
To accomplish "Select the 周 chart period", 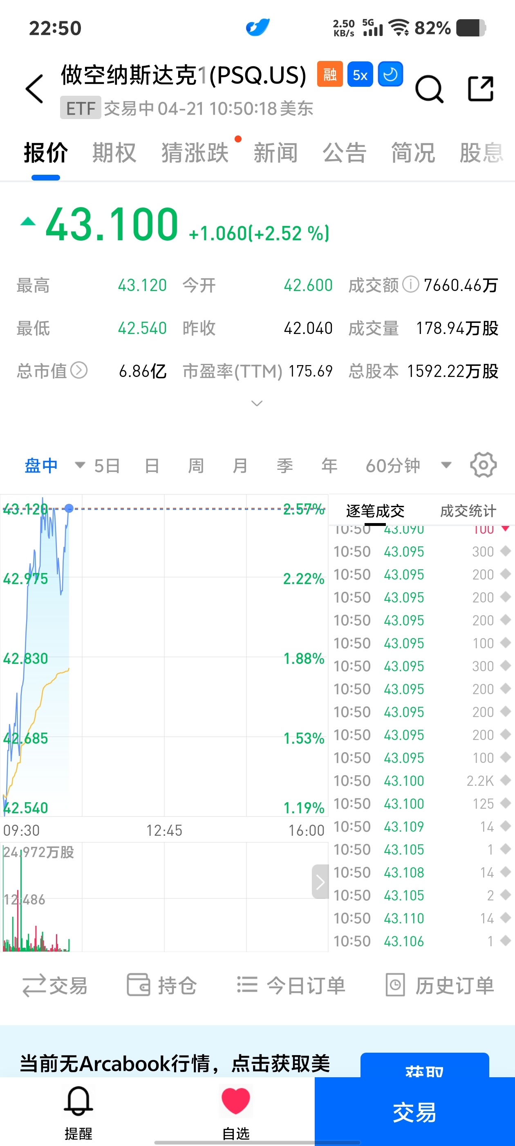I will [x=196, y=465].
